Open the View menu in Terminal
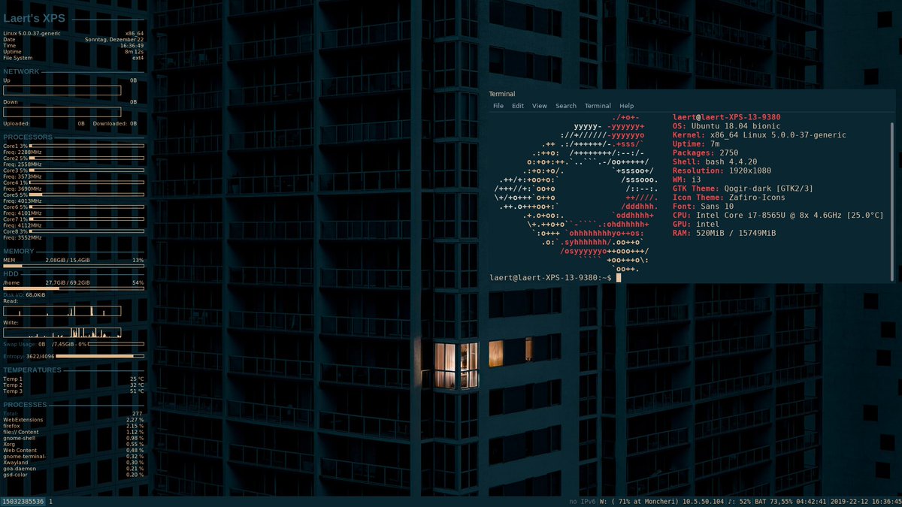Screen dimensions: 902x507 [540, 106]
